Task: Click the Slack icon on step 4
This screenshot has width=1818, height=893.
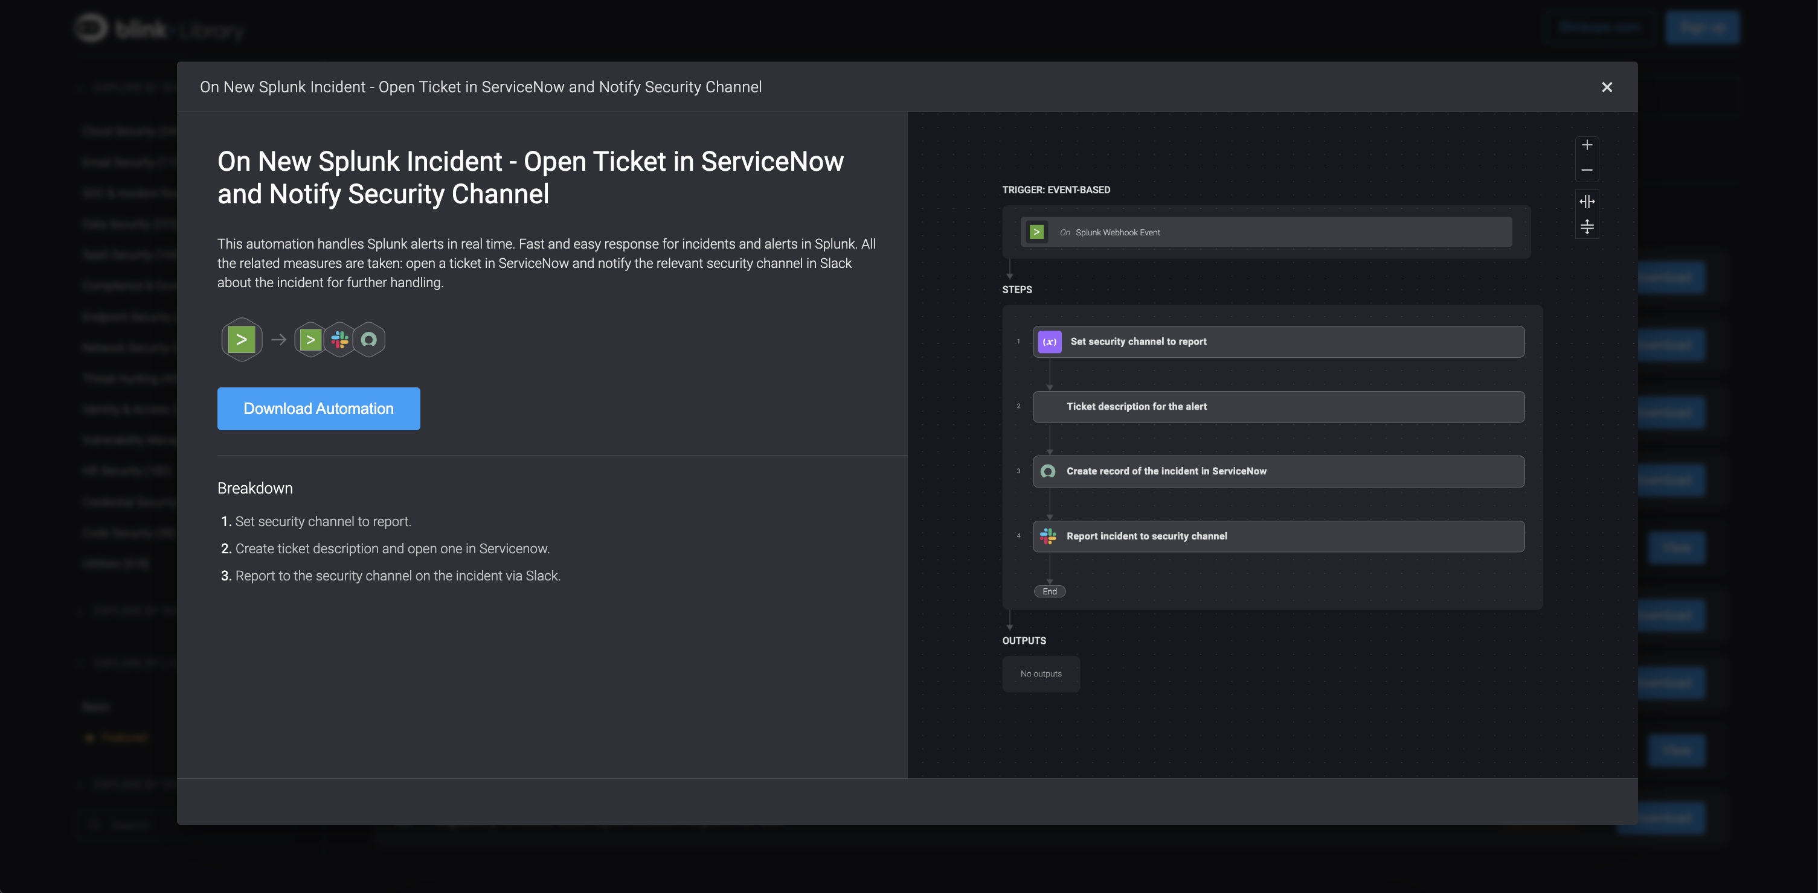Action: pos(1048,536)
